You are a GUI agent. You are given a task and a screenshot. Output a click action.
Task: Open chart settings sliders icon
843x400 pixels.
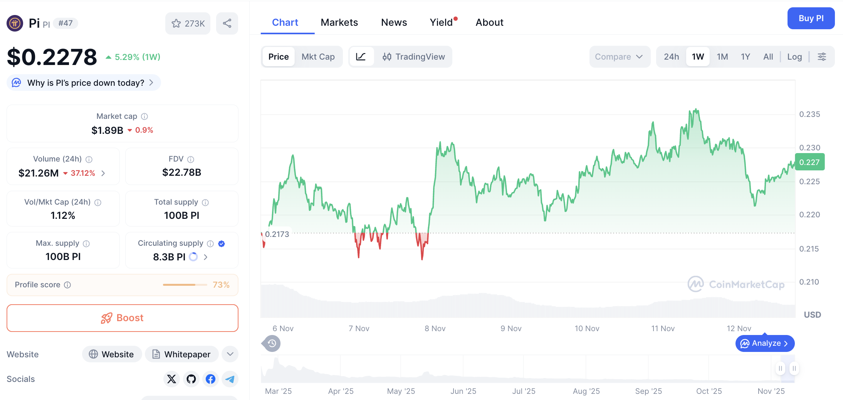tap(822, 57)
